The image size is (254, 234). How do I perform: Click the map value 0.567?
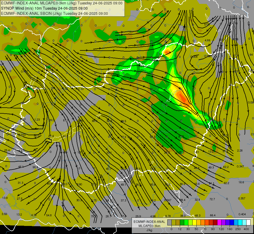tap(168, 200)
